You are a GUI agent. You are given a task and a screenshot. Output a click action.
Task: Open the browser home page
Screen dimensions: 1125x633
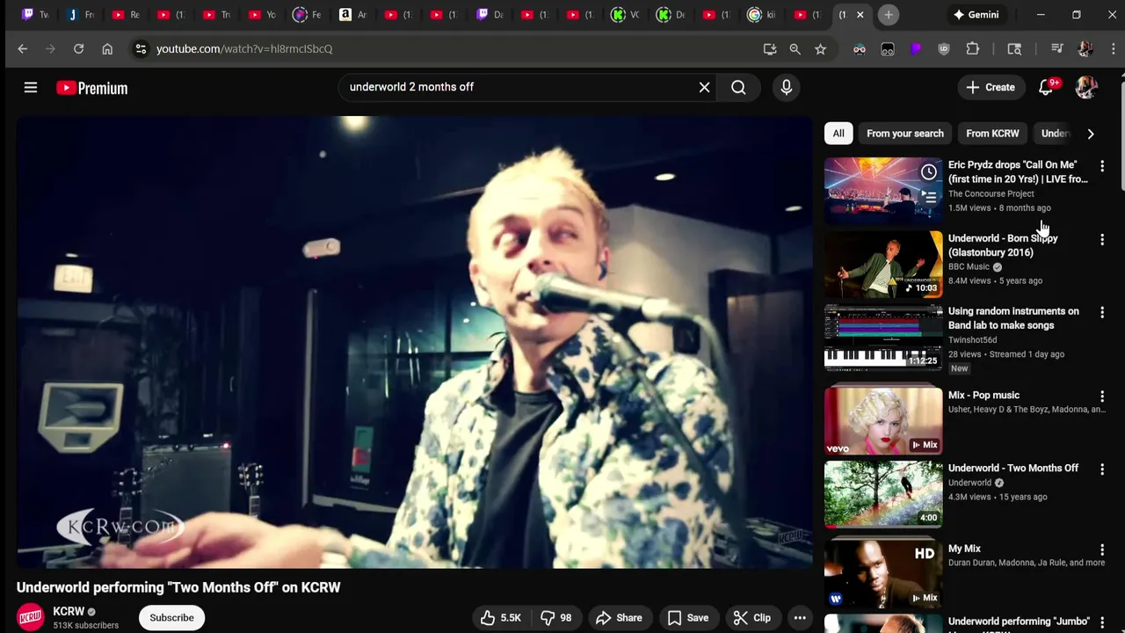pos(107,49)
